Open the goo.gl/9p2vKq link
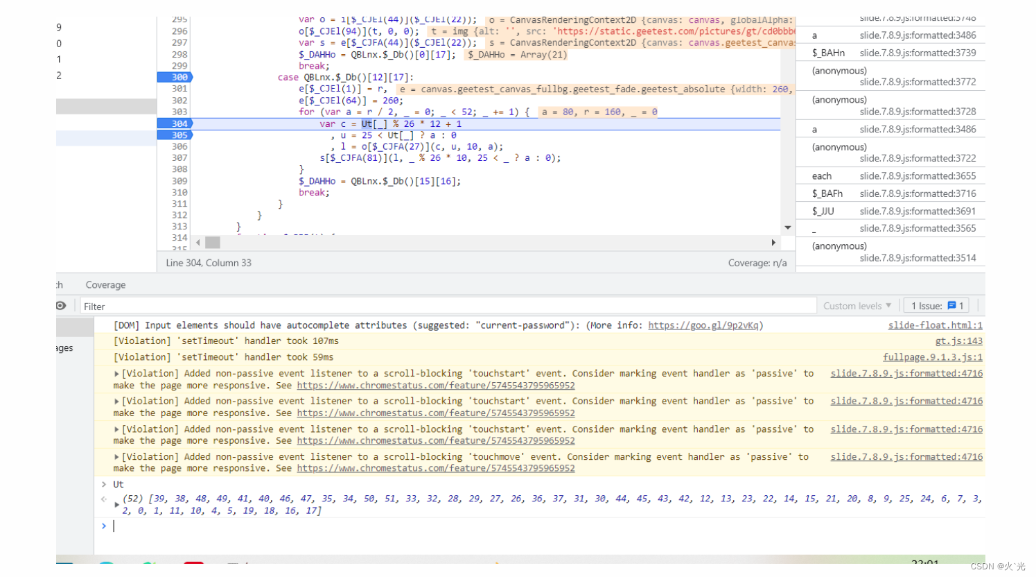This screenshot has height=577, width=1036. coord(703,325)
